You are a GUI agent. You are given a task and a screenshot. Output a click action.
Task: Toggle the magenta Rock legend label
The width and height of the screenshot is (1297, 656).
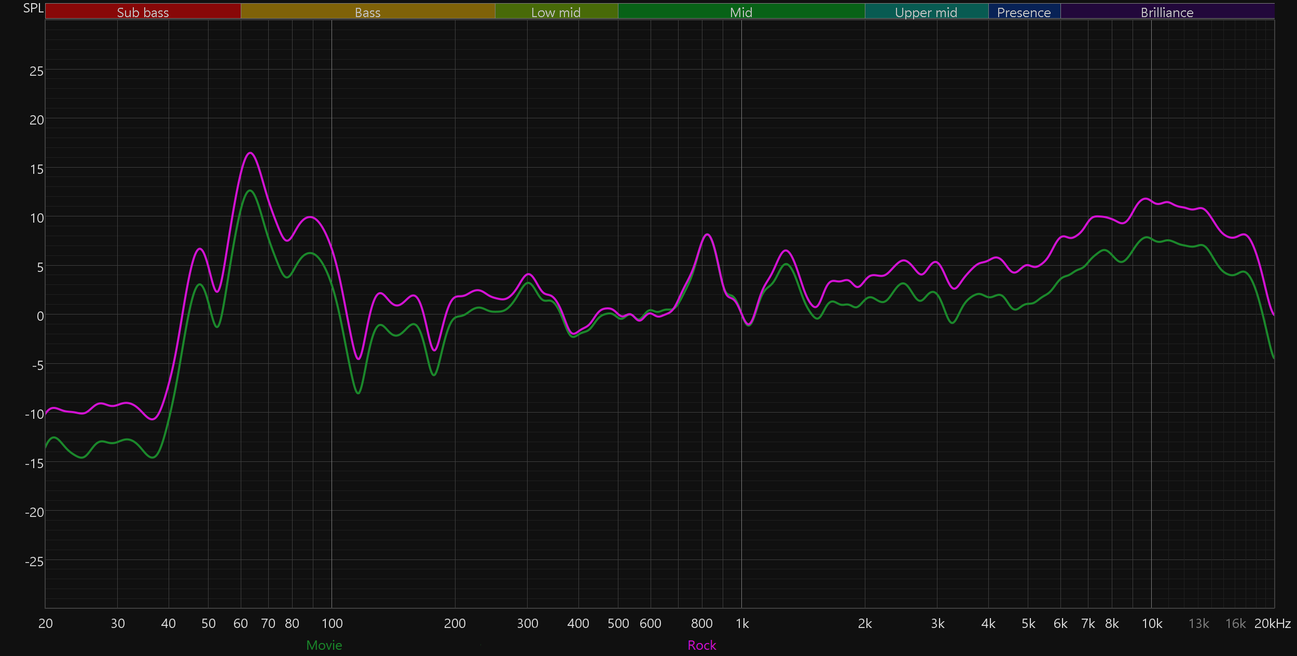(701, 645)
